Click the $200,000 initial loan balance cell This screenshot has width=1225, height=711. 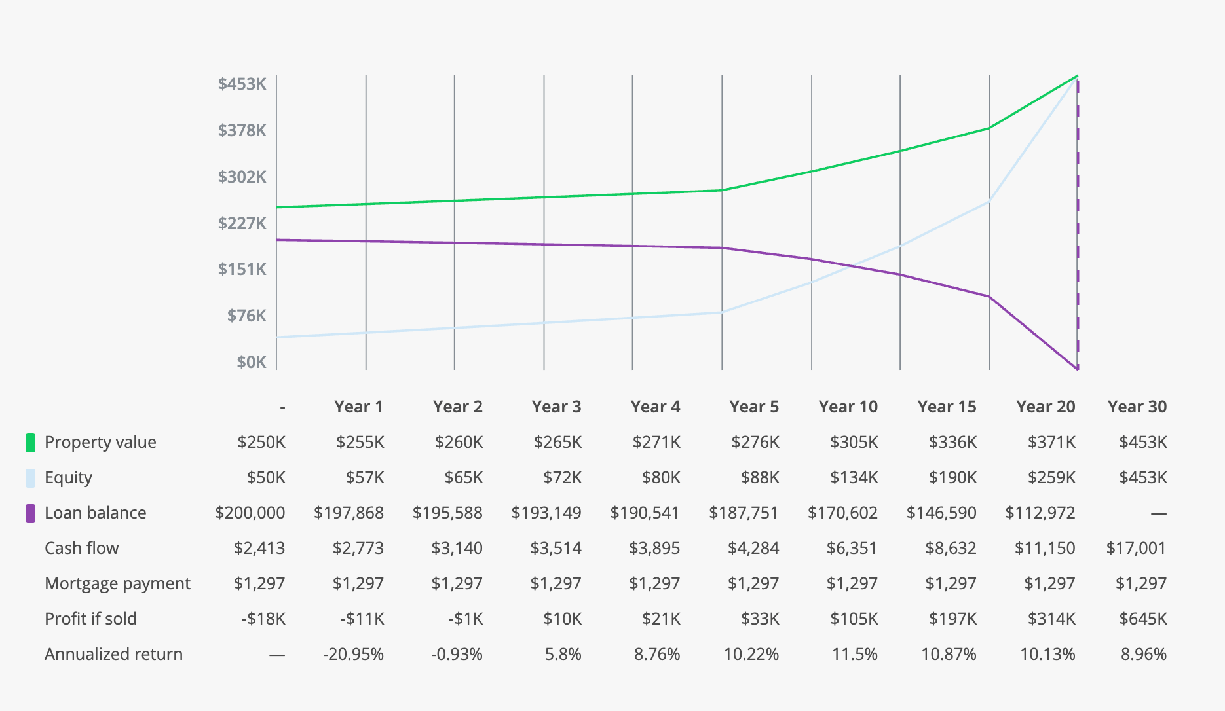[250, 513]
